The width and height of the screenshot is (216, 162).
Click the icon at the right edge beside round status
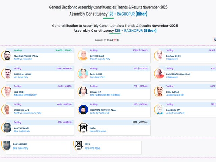(x=214, y=39)
